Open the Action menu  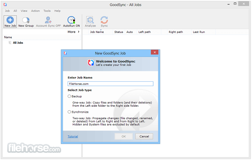[x=35, y=11]
